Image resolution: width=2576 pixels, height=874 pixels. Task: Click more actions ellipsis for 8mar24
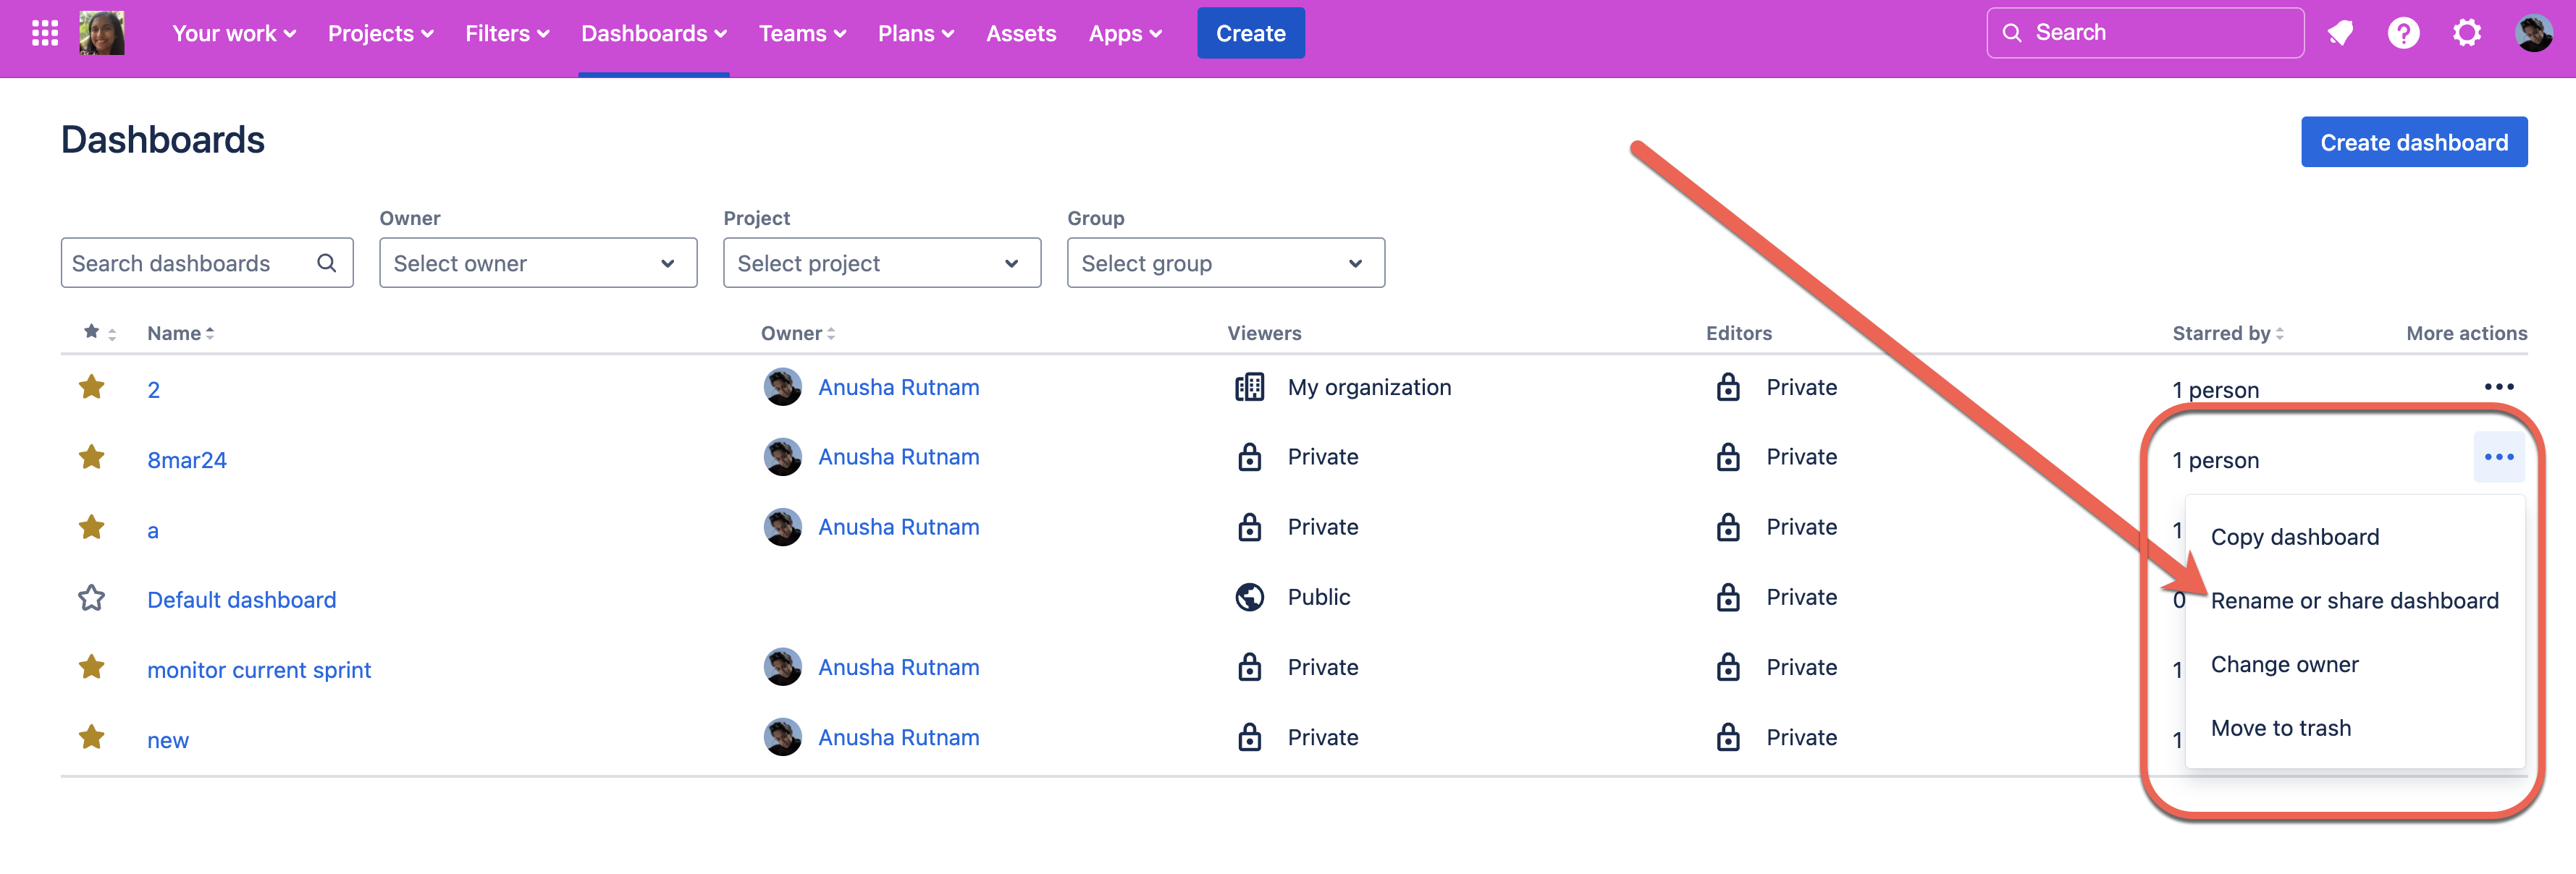coord(2498,457)
